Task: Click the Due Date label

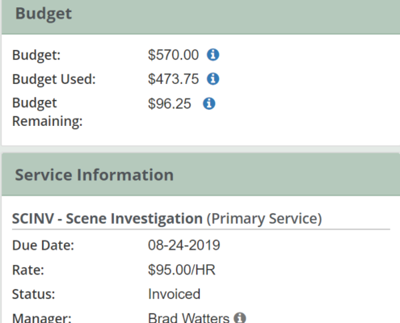Action: click(43, 245)
